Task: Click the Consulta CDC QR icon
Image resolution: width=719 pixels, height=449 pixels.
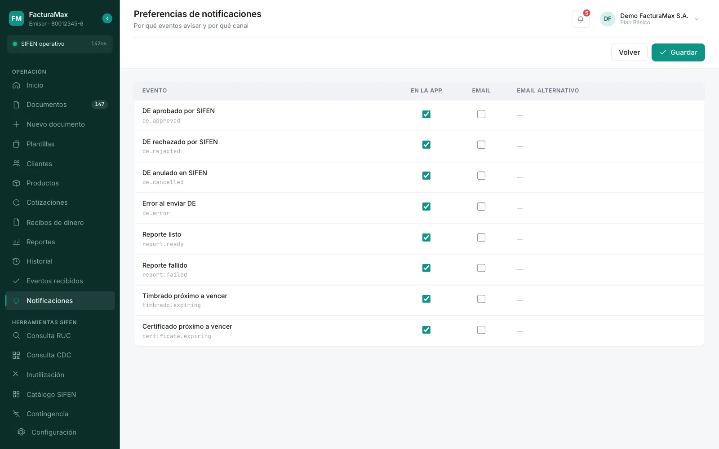Action: 16,355
